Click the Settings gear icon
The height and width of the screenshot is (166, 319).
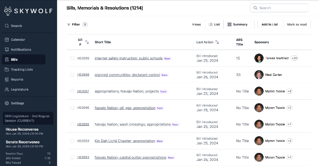[7, 103]
